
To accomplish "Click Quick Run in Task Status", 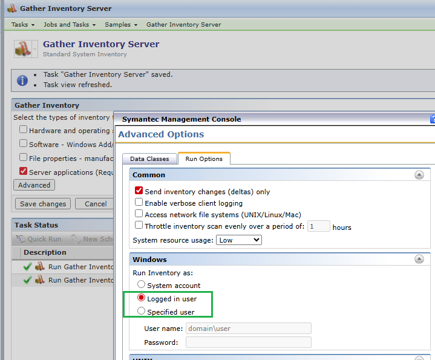I will (39, 239).
